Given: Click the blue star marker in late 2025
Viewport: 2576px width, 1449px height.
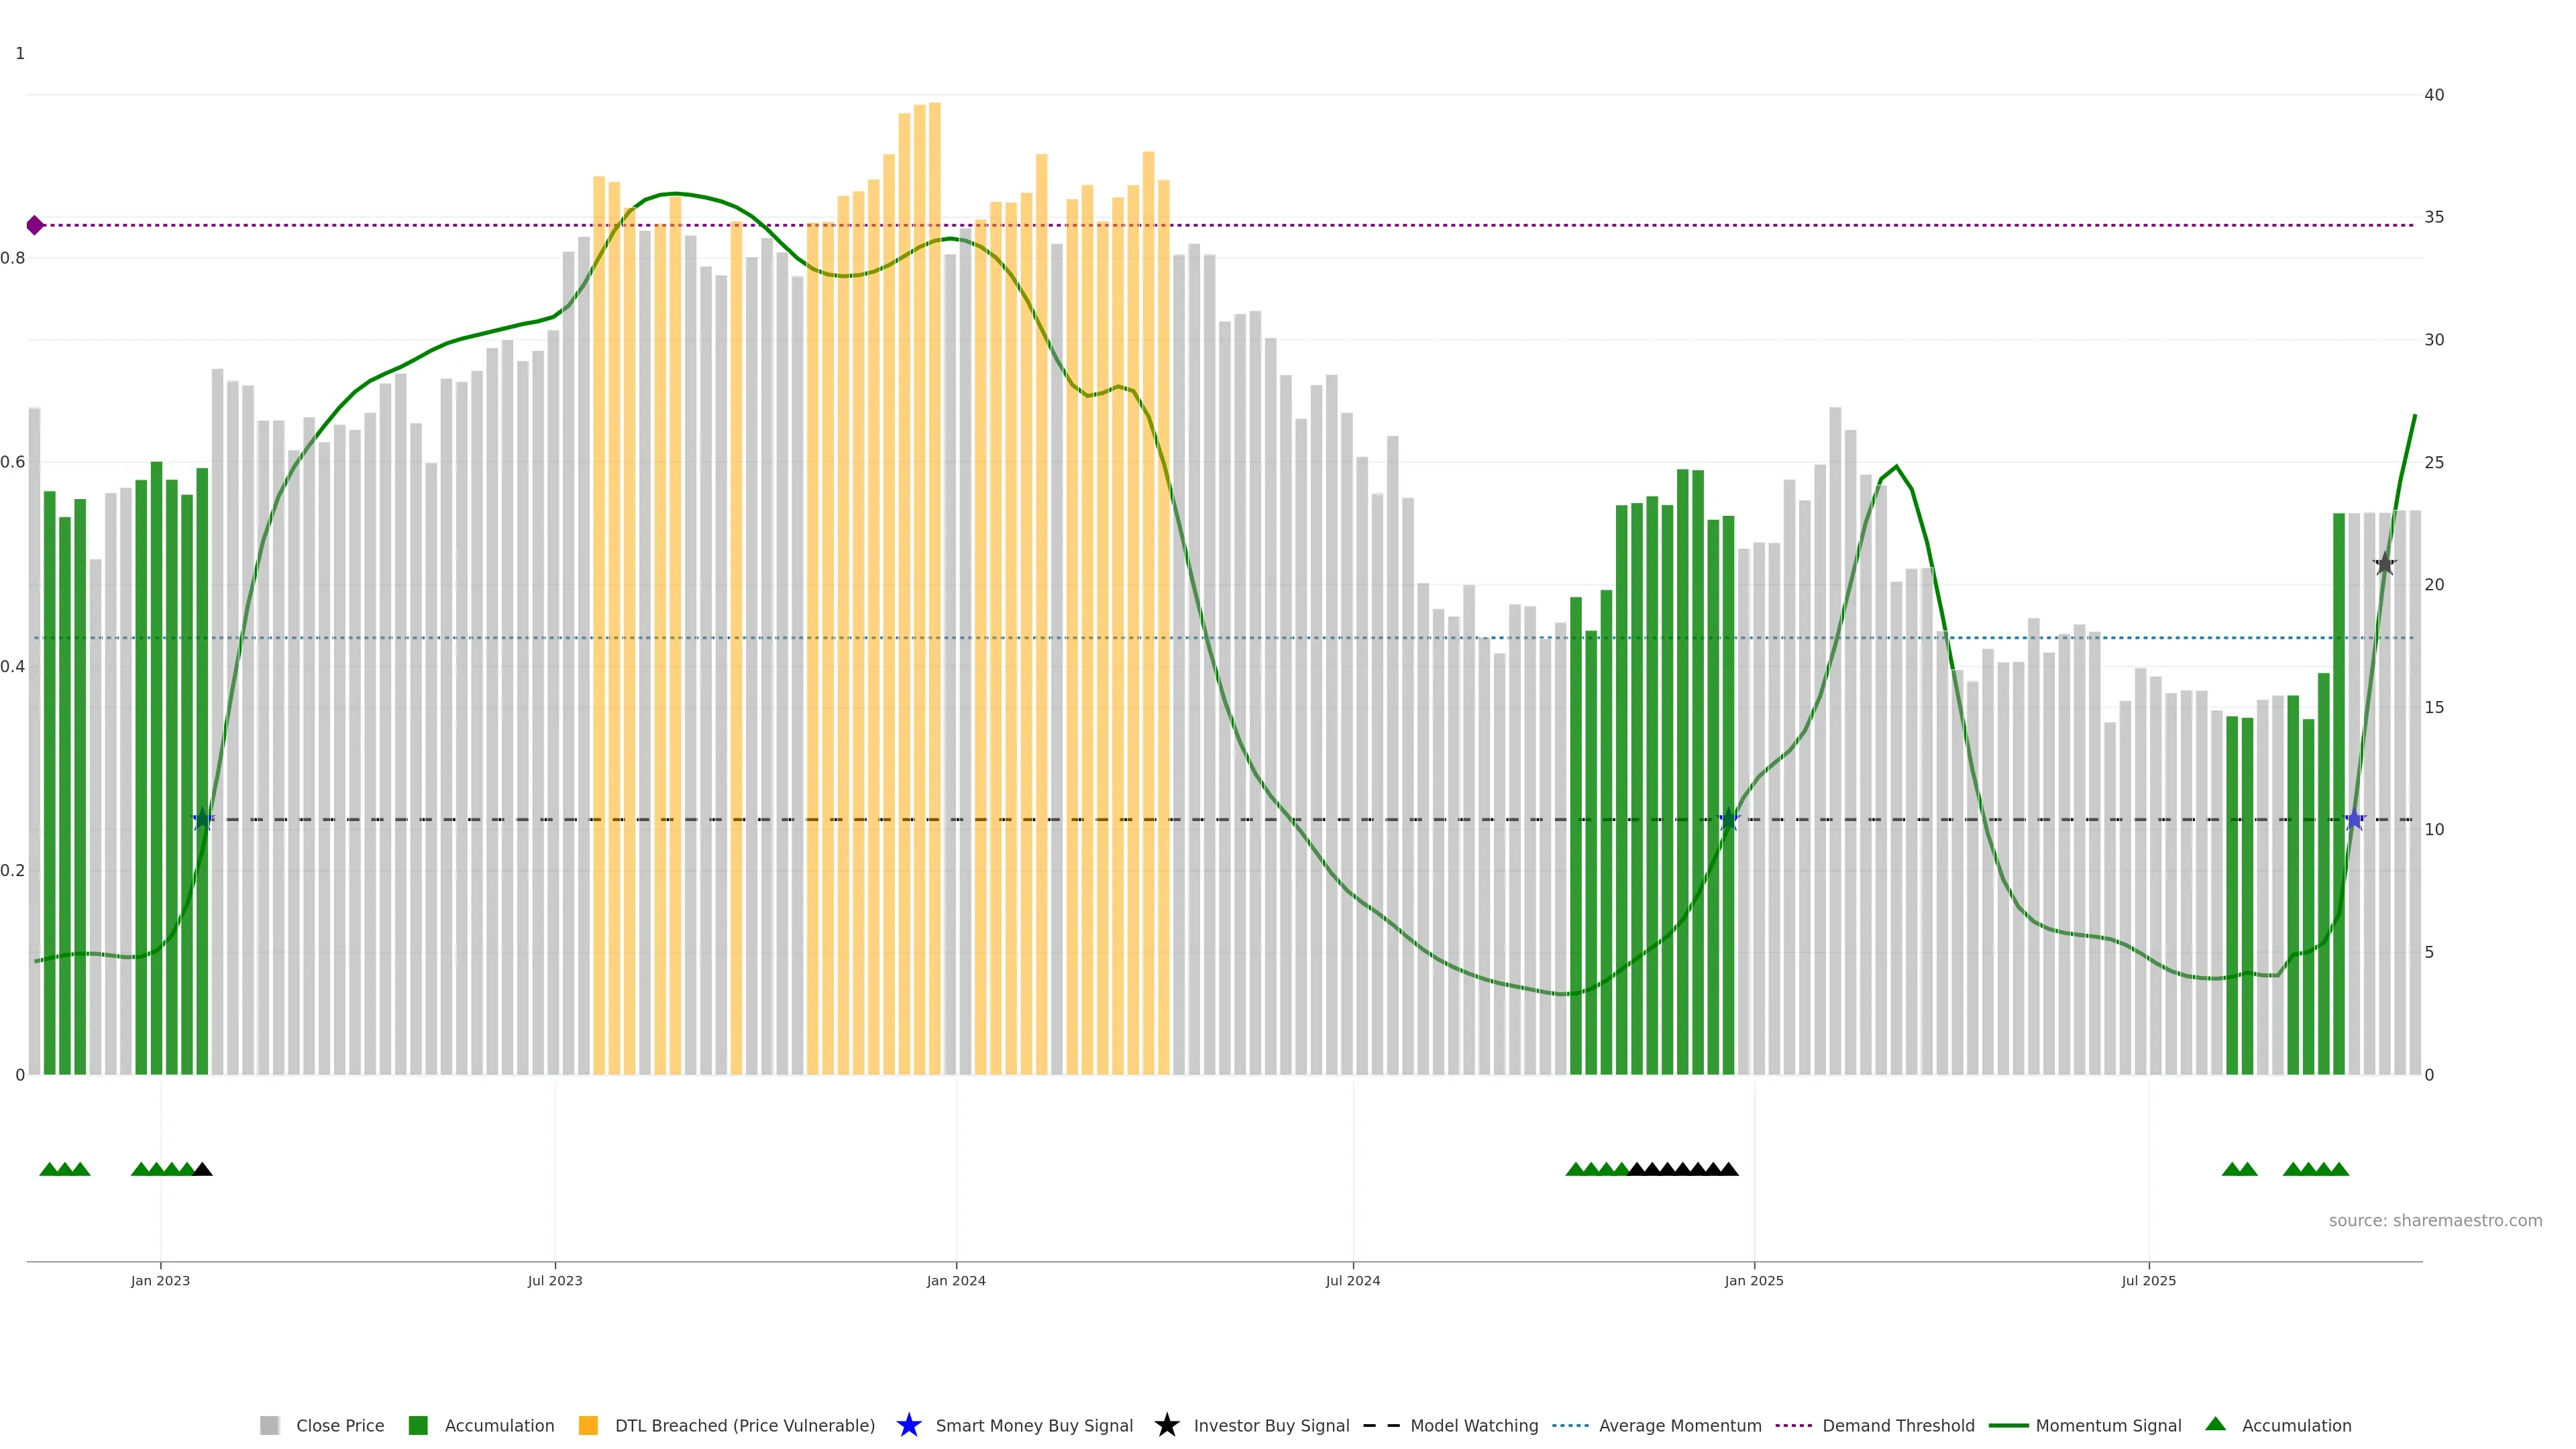Looking at the screenshot, I should pyautogui.click(x=2354, y=819).
